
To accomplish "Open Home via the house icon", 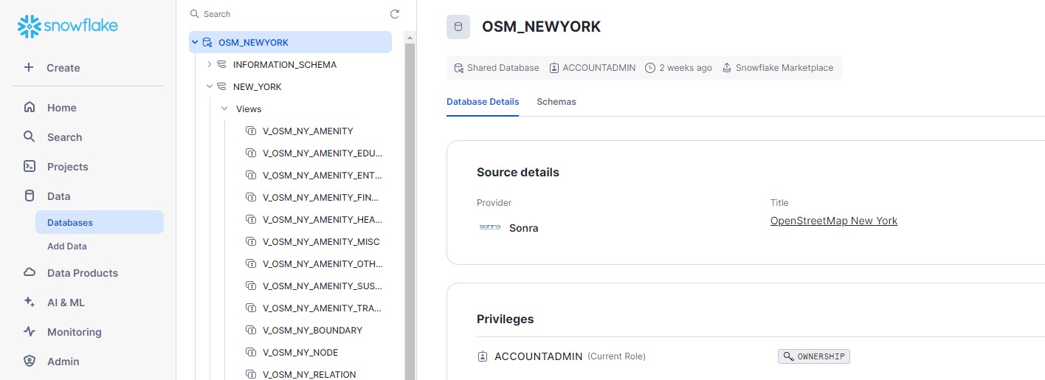I will [30, 107].
